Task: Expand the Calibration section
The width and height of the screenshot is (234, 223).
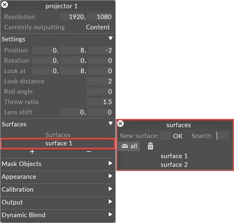Action: (x=110, y=189)
